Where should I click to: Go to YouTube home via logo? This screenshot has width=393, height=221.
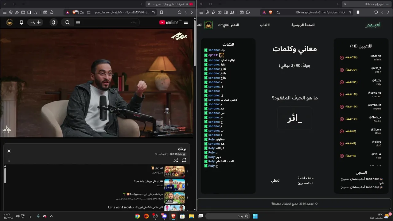click(x=169, y=22)
